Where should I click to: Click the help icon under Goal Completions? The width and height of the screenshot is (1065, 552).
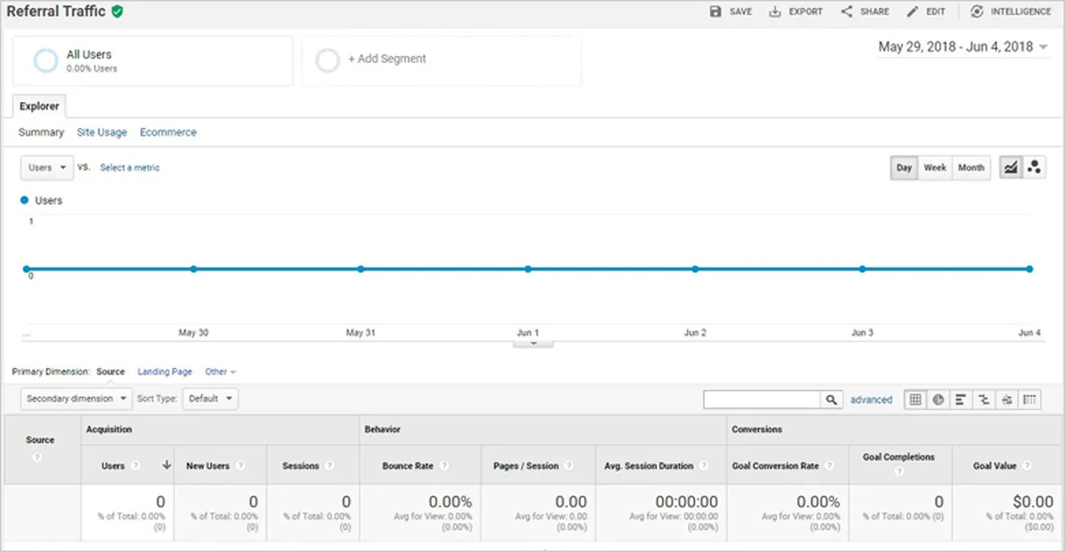coord(899,471)
